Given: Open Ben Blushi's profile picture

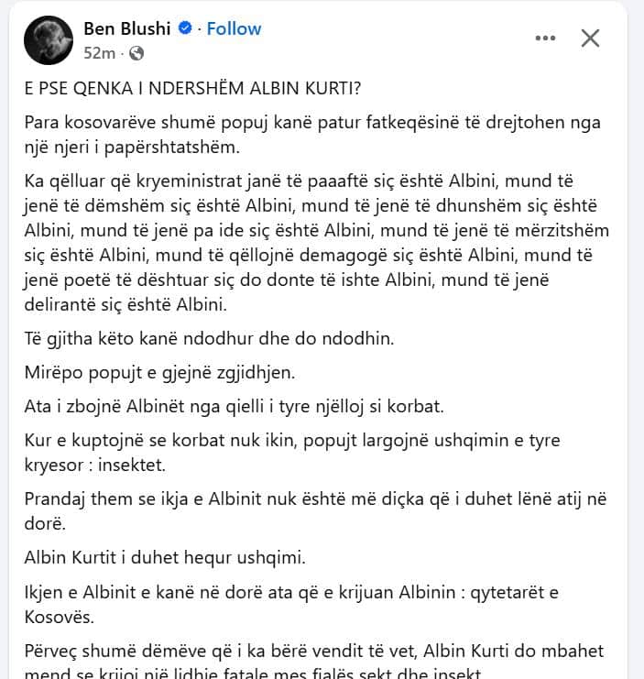Looking at the screenshot, I should pos(49,40).
